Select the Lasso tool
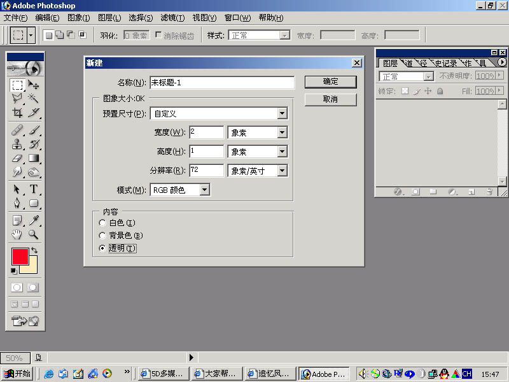 (17, 99)
